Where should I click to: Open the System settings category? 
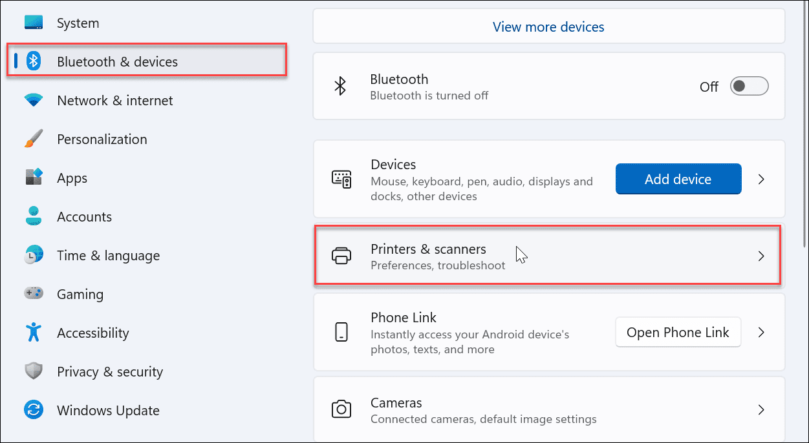(x=78, y=23)
